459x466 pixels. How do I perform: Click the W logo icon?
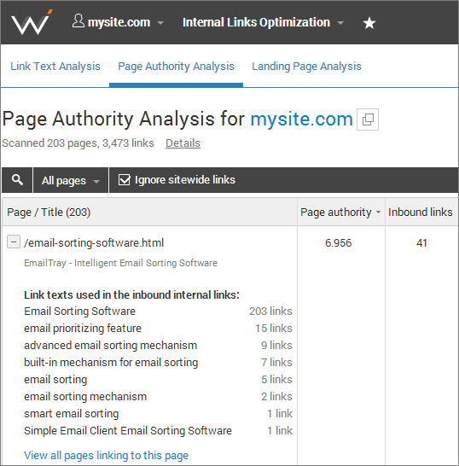[32, 22]
